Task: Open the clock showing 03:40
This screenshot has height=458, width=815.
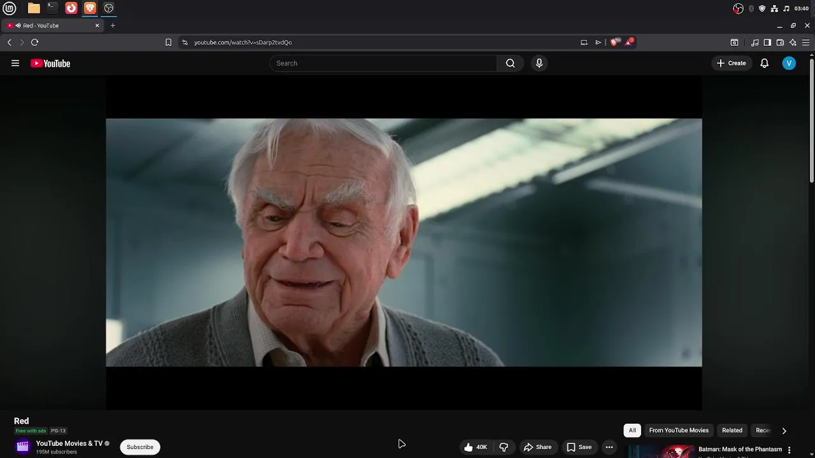Action: pos(802,8)
